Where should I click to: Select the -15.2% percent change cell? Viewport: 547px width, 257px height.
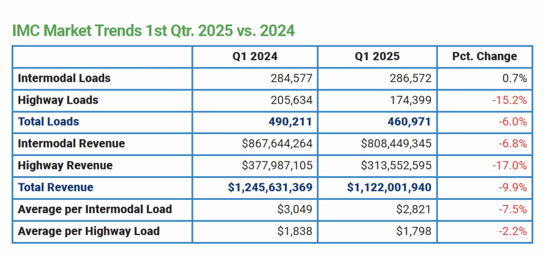coord(510,100)
